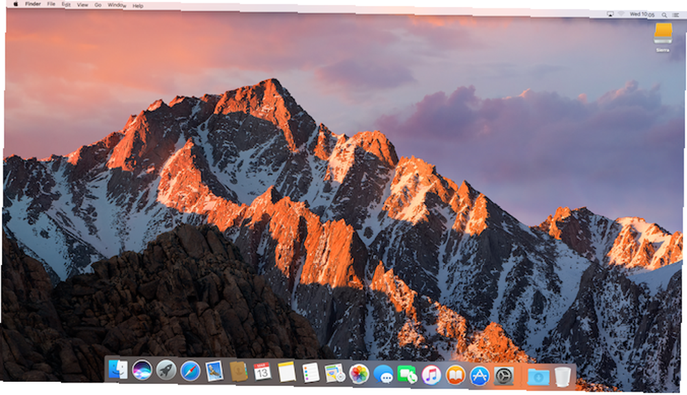Launch App Store icon in Dock
This screenshot has height=395, width=687.
(x=480, y=376)
